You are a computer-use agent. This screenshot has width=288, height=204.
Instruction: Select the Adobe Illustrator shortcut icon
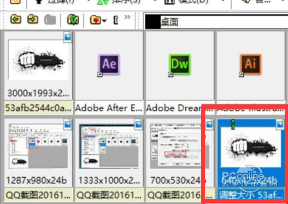[250, 65]
